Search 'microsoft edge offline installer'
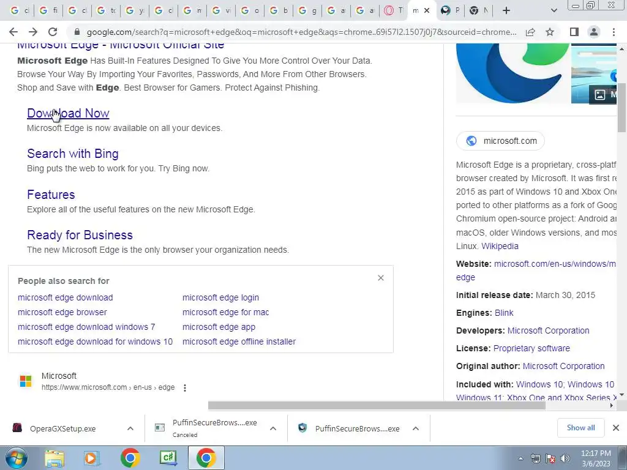Viewport: 627px width, 470px height. pos(239,341)
